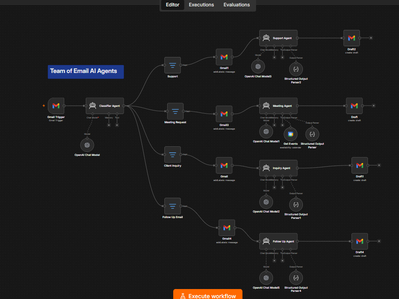Screen dimensions: 399x299
Task: Add Tool to Classifier Agent
Action: [117, 125]
